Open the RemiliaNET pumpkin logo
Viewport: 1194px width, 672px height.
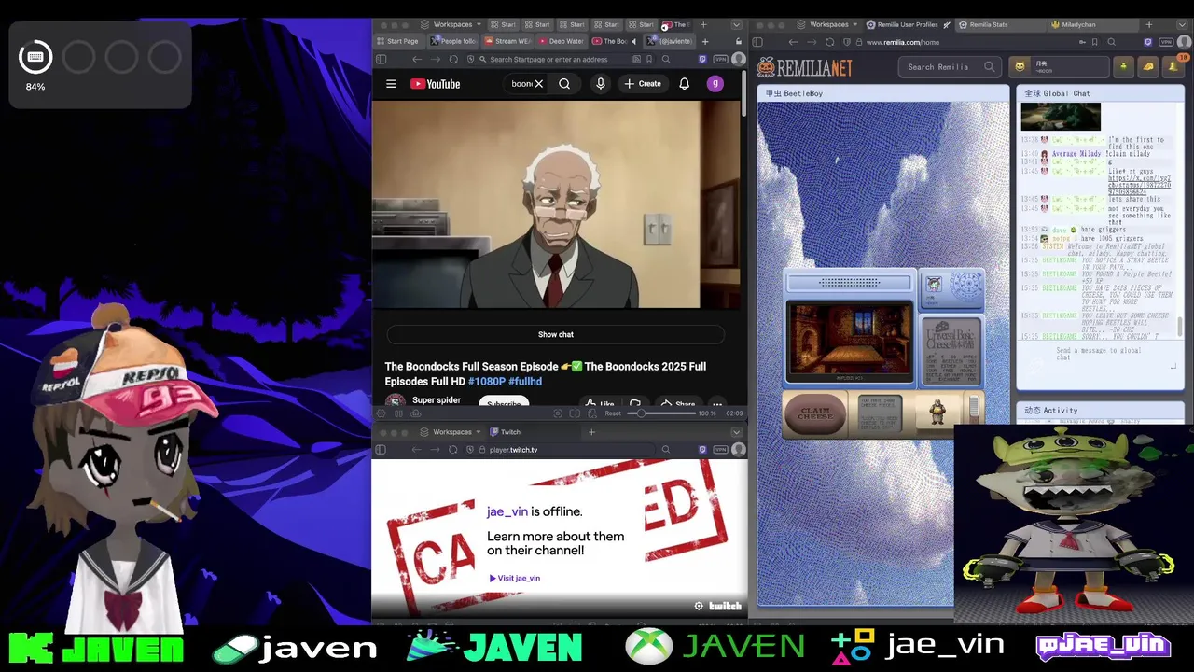(x=804, y=67)
